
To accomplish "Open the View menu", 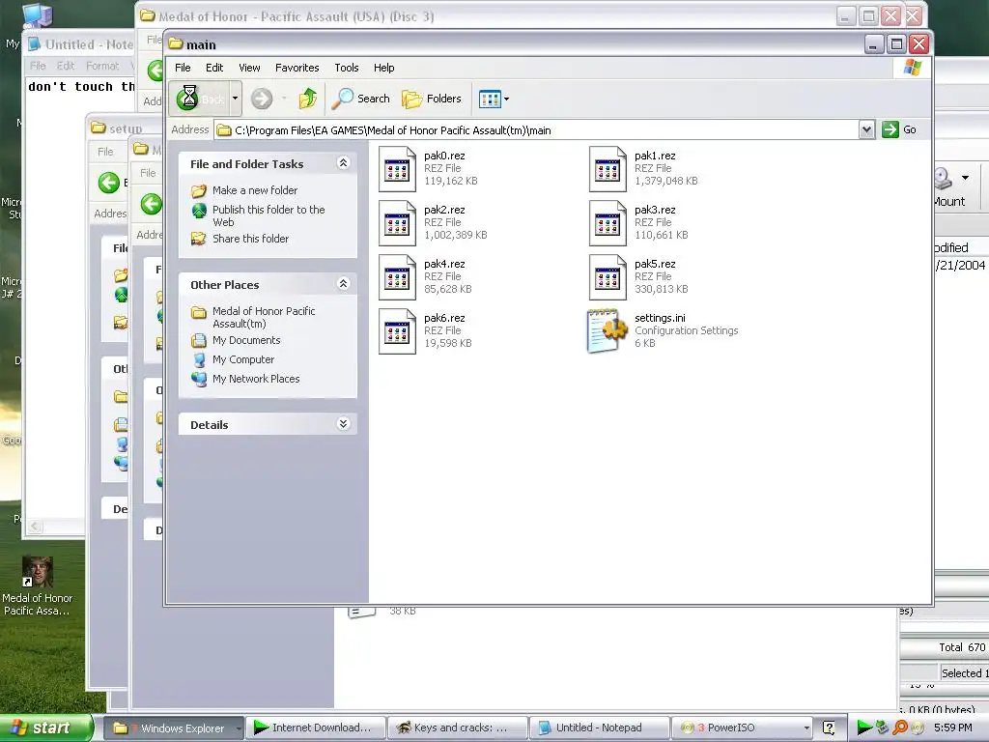I will click(249, 68).
